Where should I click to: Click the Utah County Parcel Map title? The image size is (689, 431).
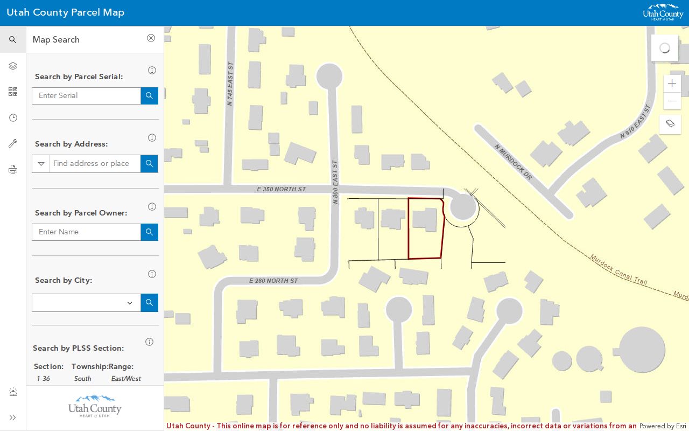(65, 12)
